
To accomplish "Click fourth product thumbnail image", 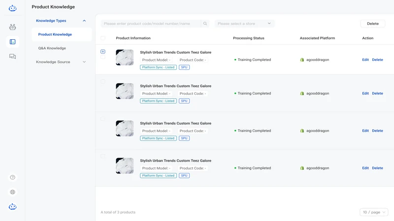I will pos(125,166).
